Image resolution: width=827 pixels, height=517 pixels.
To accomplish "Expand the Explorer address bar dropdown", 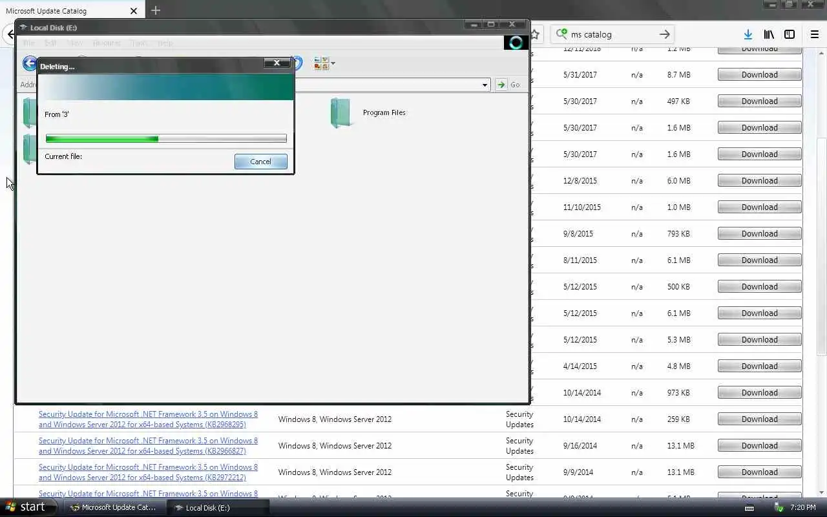I will [x=485, y=85].
